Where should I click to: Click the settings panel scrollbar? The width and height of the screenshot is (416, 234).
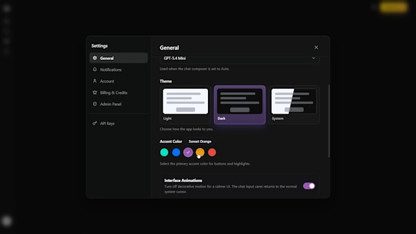coord(329,121)
